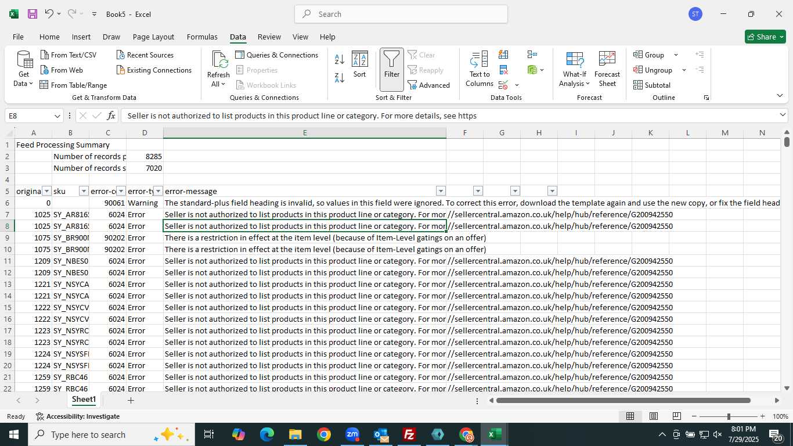Open the File menu
This screenshot has width=793, height=446.
coord(18,37)
